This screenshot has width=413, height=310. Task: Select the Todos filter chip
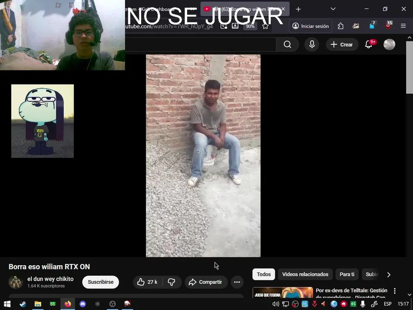coord(264,274)
